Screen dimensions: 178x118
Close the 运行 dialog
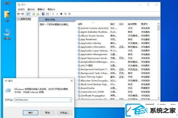coord(72,81)
